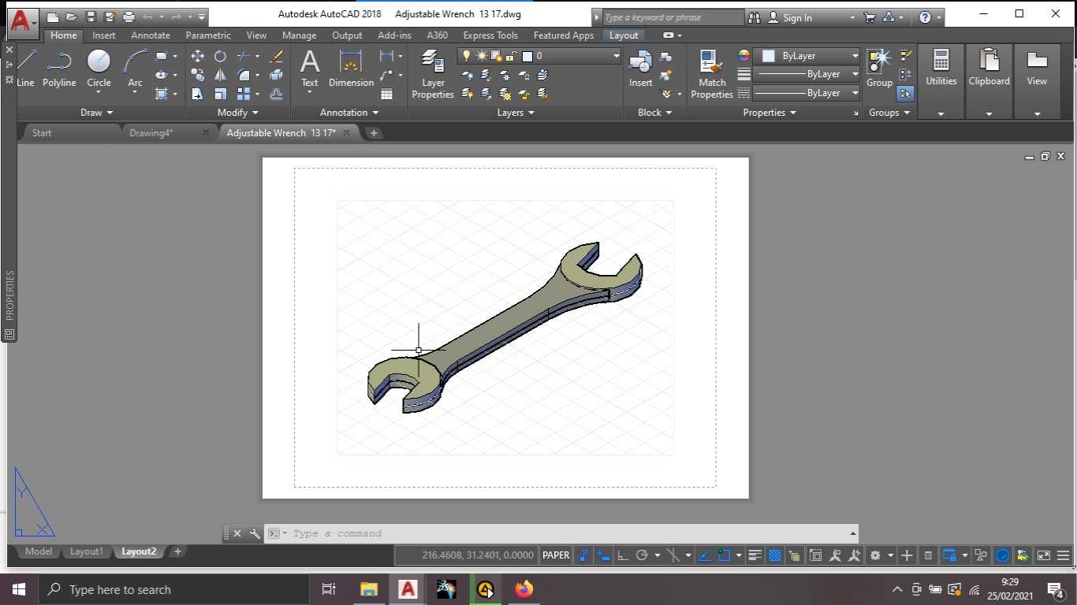Click the Group tool
The image size is (1077, 605).
point(879,68)
